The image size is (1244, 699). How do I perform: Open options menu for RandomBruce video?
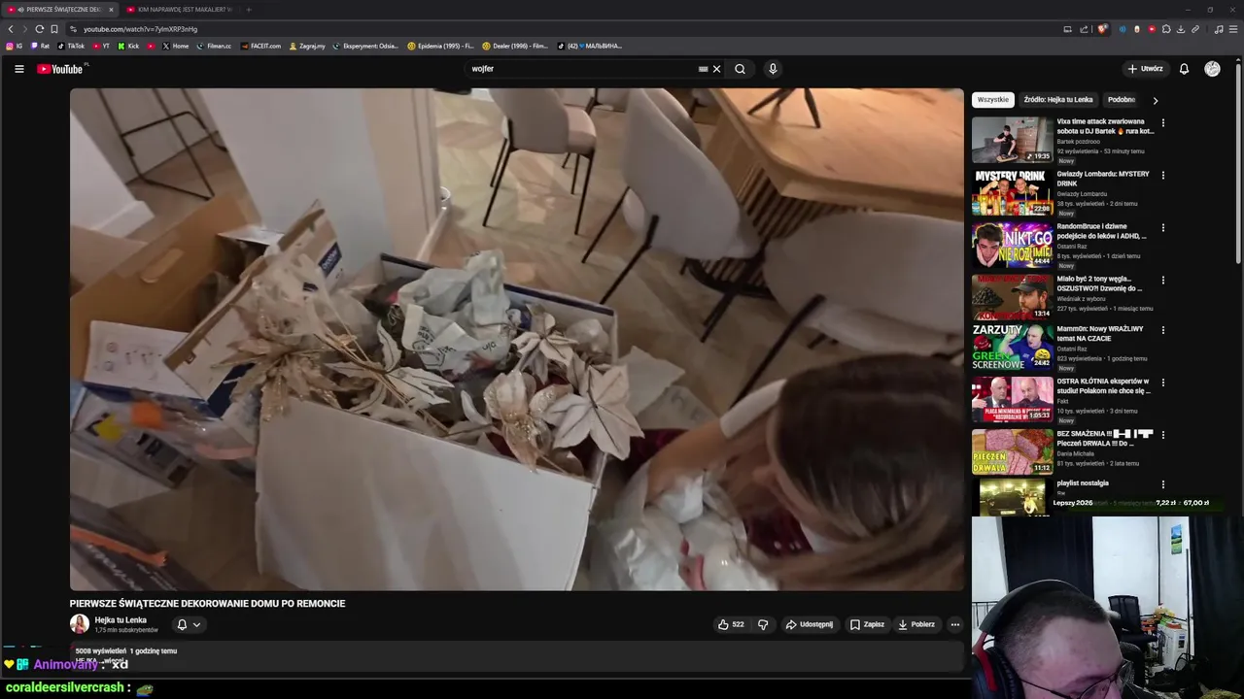1162,228
